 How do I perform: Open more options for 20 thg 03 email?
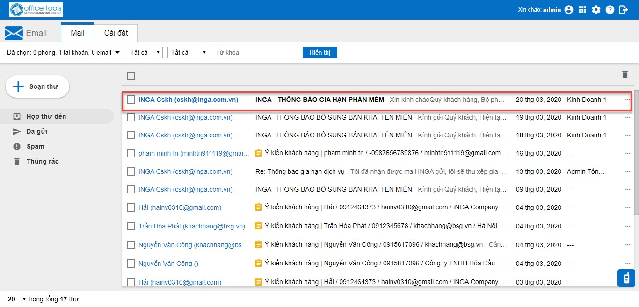pos(627,100)
